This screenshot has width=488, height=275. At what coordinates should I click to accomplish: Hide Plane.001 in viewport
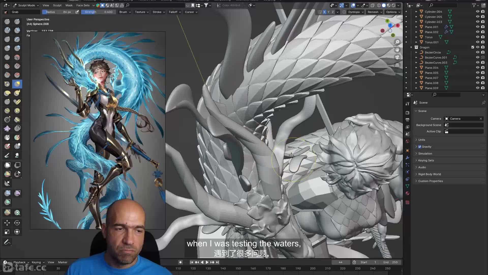tap(478, 27)
